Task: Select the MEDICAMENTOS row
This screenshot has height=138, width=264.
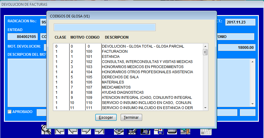Action: tap(128, 87)
